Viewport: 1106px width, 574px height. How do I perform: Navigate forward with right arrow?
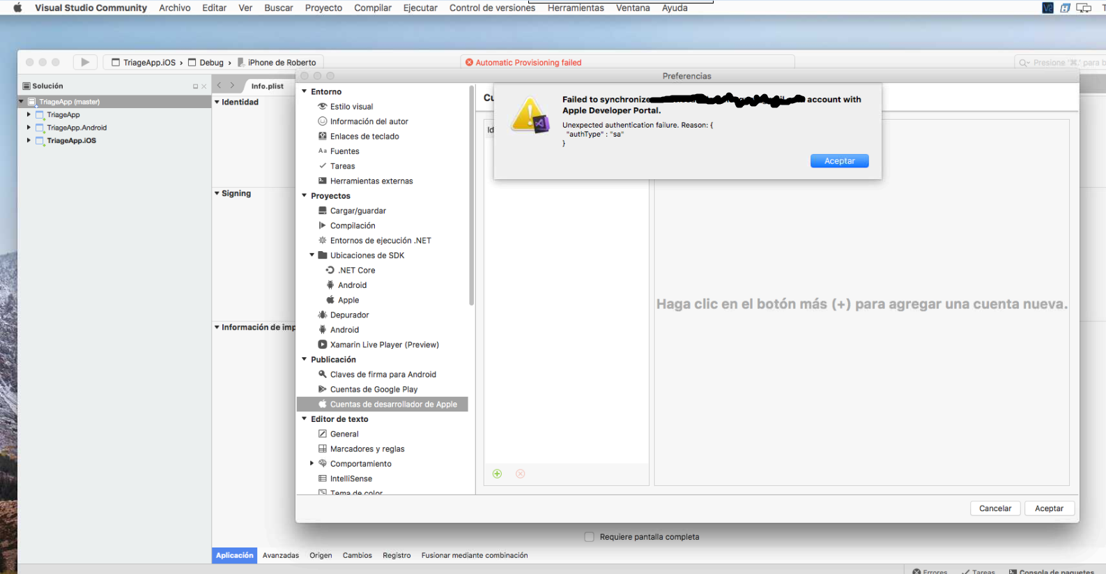click(233, 86)
